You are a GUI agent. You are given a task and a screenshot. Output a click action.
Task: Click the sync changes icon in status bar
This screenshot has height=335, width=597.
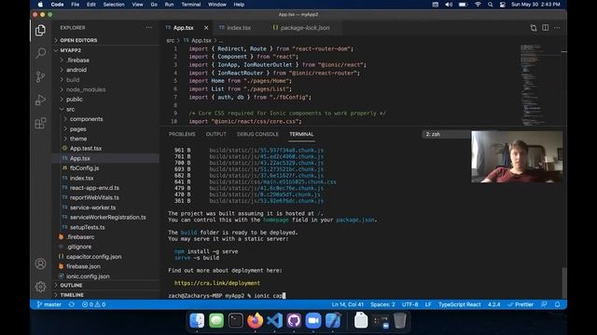72,304
